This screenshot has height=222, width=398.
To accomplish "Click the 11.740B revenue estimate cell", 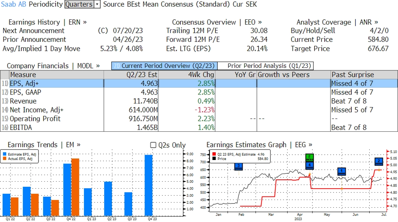I will [145, 101].
